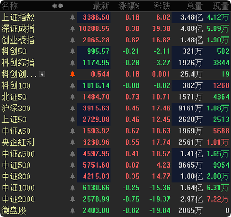Image resolution: width=231 pixels, height=217 pixels.
Task: Click the R badge beside 科创创...
Action: tap(42, 74)
